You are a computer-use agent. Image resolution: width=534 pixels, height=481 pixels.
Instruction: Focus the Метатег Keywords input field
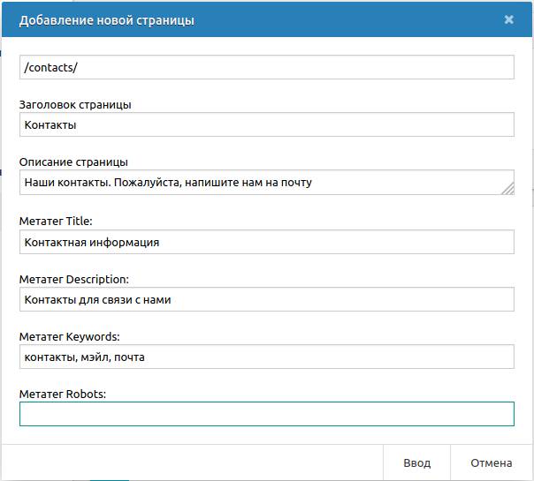(267, 357)
